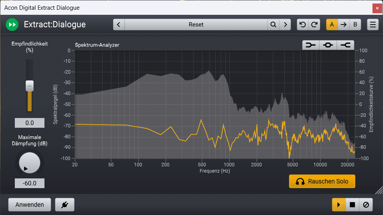Select the first sensitivity curve shape button
The image size is (383, 215).
pyautogui.click(x=310, y=45)
